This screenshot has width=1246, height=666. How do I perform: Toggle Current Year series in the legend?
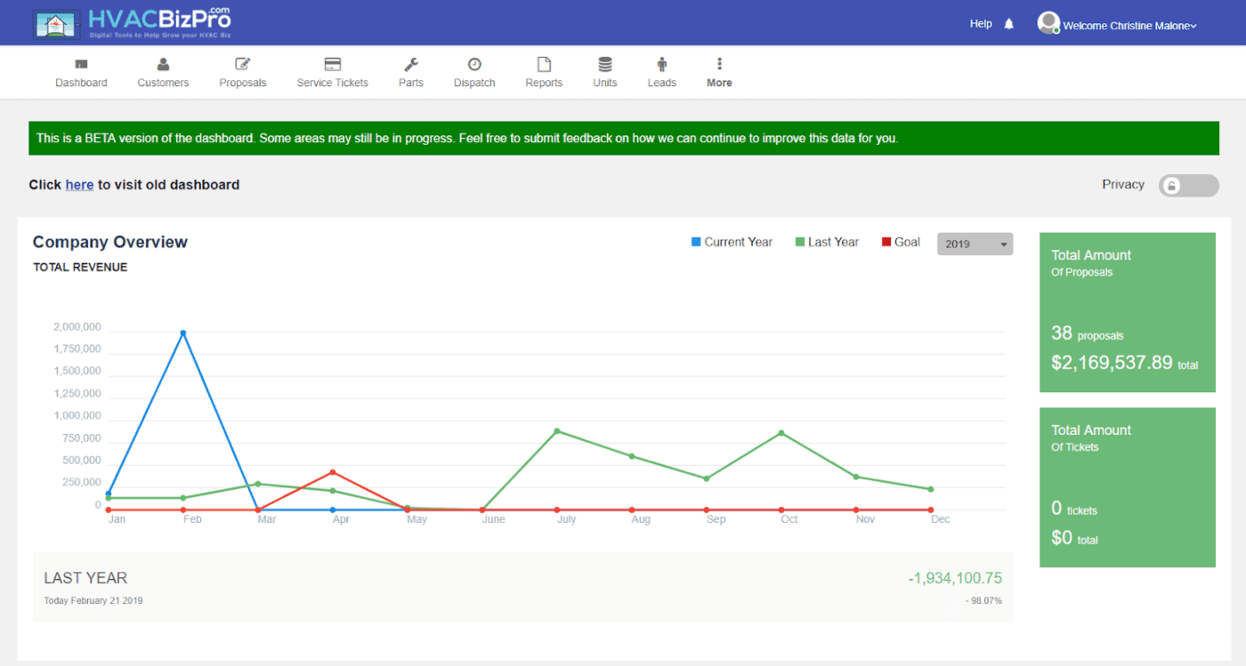click(732, 241)
